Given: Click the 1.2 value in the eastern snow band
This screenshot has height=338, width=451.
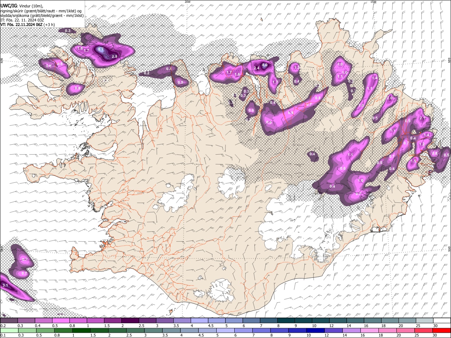Looking at the screenshot, I should (x=422, y=144).
